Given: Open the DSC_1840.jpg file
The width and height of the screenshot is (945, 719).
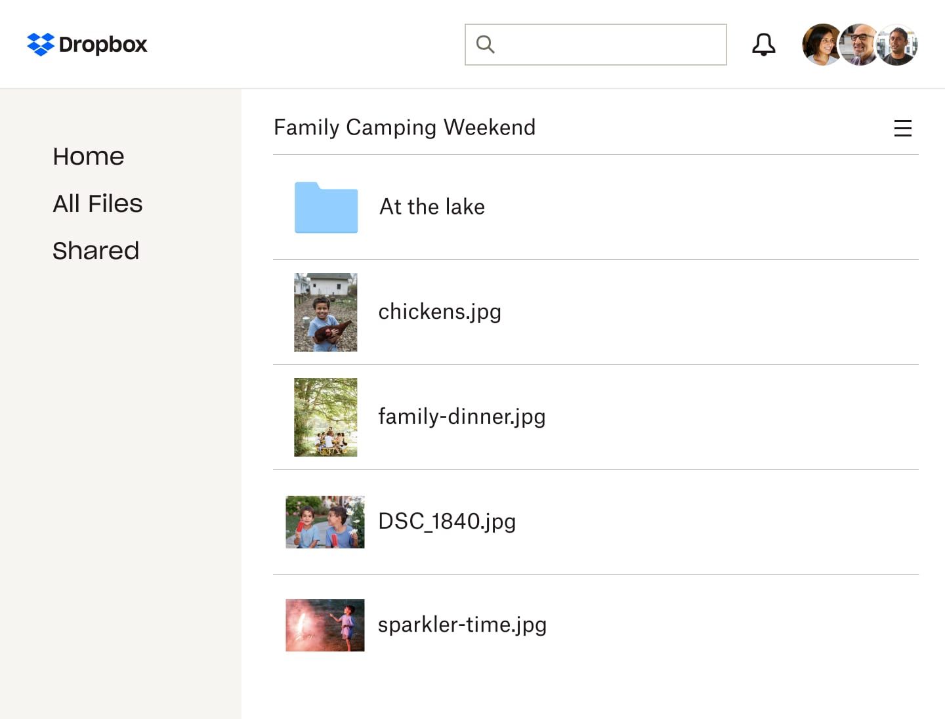Looking at the screenshot, I should coord(448,522).
